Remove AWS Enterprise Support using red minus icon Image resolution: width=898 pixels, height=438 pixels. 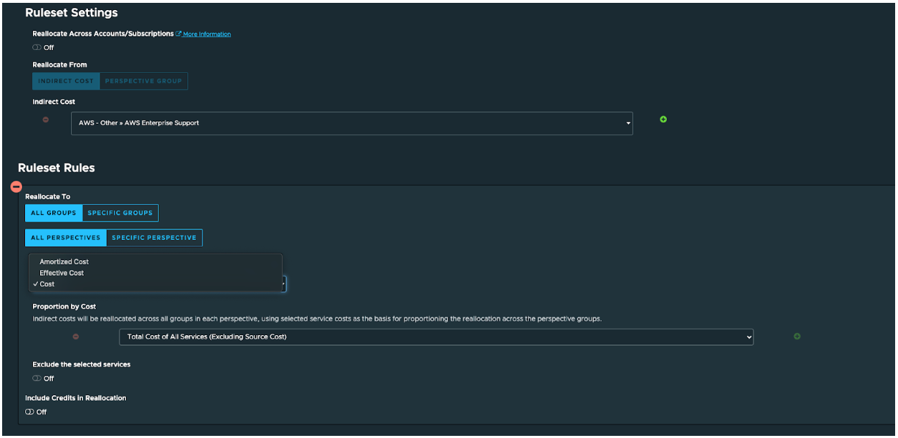pos(46,120)
